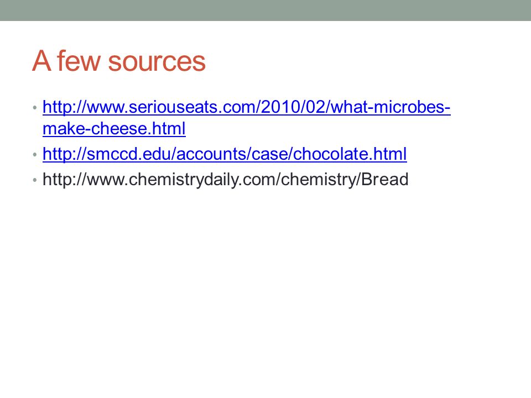This screenshot has width=531, height=398.
Task: Click the make-cheese.html link line
Action: [x=114, y=129]
